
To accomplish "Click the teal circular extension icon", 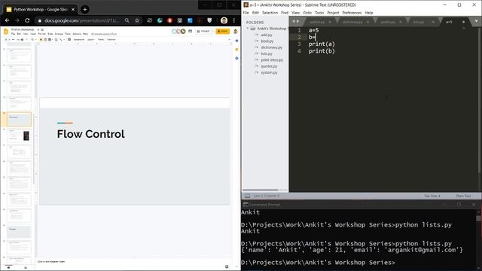I will [160, 20].
